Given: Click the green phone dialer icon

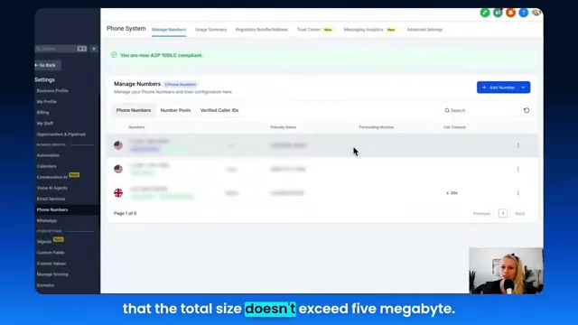Looking at the screenshot, I should [485, 13].
